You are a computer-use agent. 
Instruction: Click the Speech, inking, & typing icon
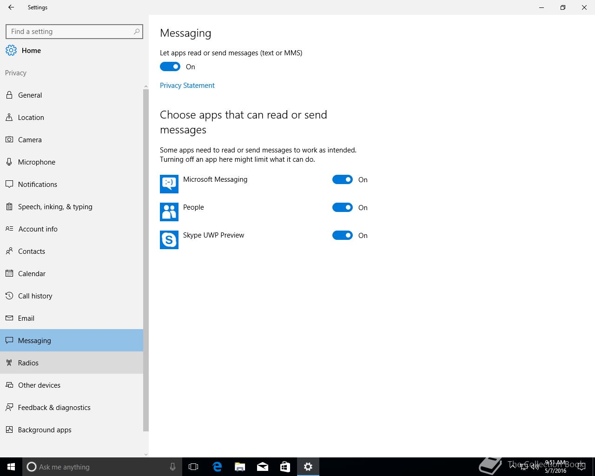click(x=9, y=206)
